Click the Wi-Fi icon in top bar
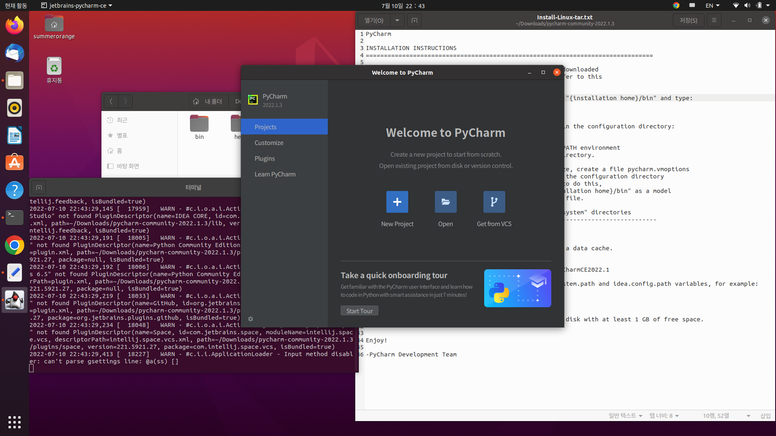 pos(736,5)
